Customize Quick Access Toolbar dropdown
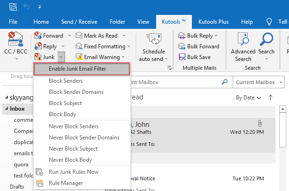This screenshot has height=191, width=289. coord(39,7)
